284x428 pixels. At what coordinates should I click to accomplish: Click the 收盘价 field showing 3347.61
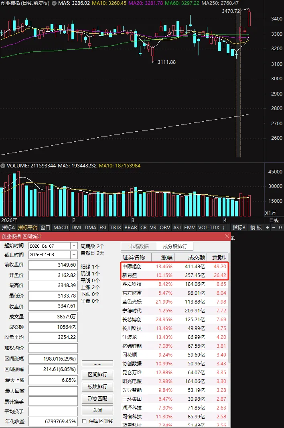pos(53,306)
